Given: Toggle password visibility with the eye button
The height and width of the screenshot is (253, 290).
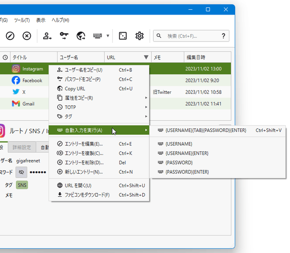Looking at the screenshot, I should coord(21,172).
